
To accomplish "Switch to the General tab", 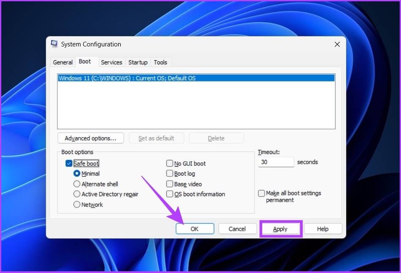I will (62, 62).
